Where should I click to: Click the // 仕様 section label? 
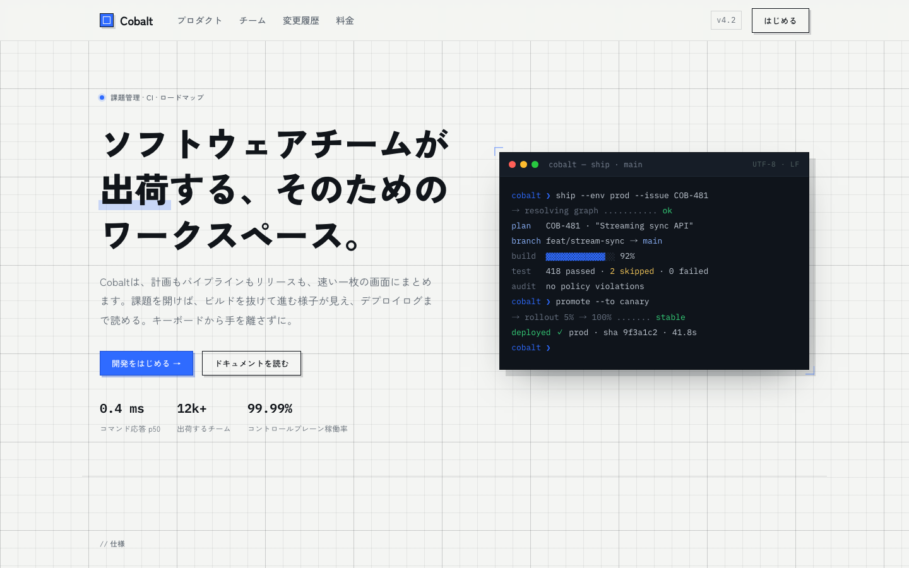[x=112, y=544]
